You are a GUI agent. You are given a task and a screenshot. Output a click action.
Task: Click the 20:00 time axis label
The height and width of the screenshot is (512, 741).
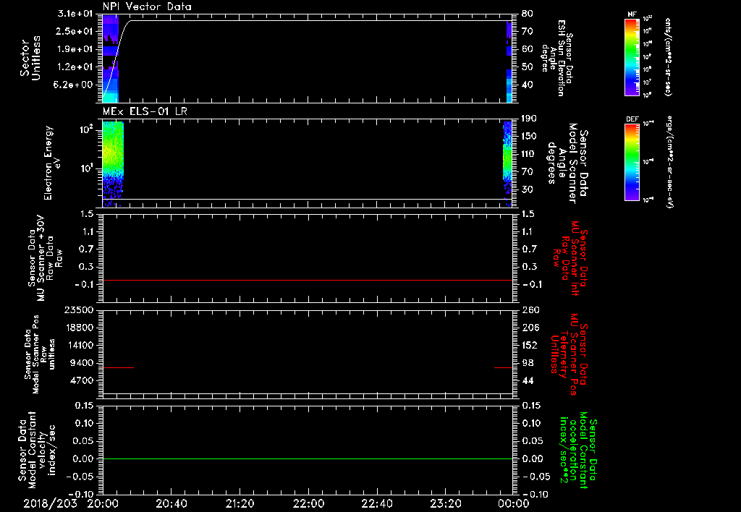click(103, 503)
